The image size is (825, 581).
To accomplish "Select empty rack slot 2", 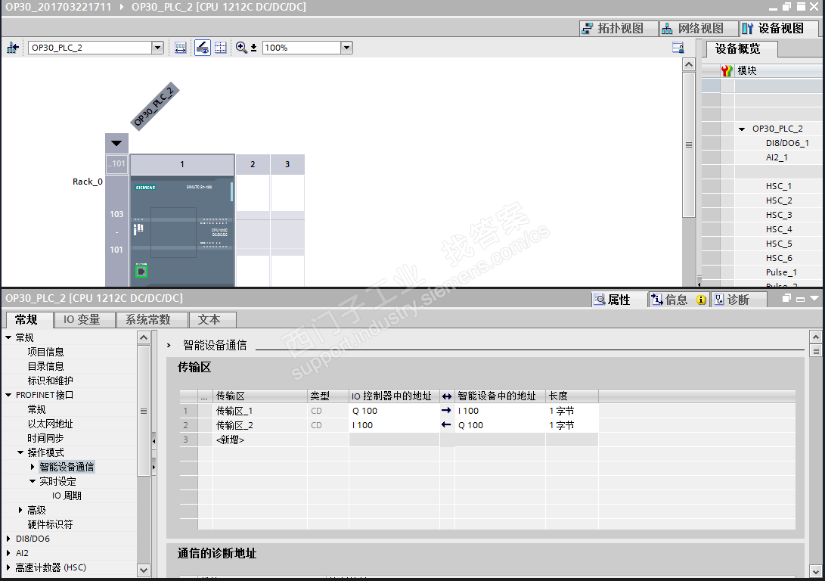I will [x=253, y=231].
